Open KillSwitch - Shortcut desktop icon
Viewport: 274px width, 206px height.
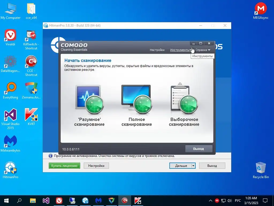(31, 40)
